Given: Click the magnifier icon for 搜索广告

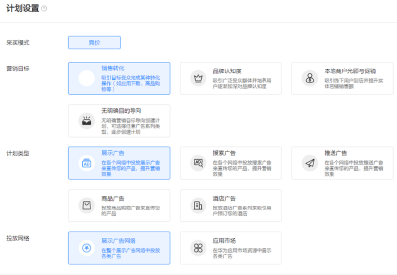Looking at the screenshot, I should pos(198,163).
